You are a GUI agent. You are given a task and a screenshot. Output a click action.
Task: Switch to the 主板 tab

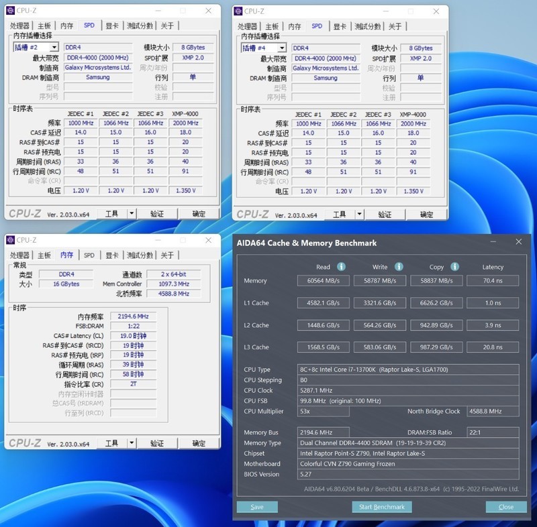(x=44, y=25)
